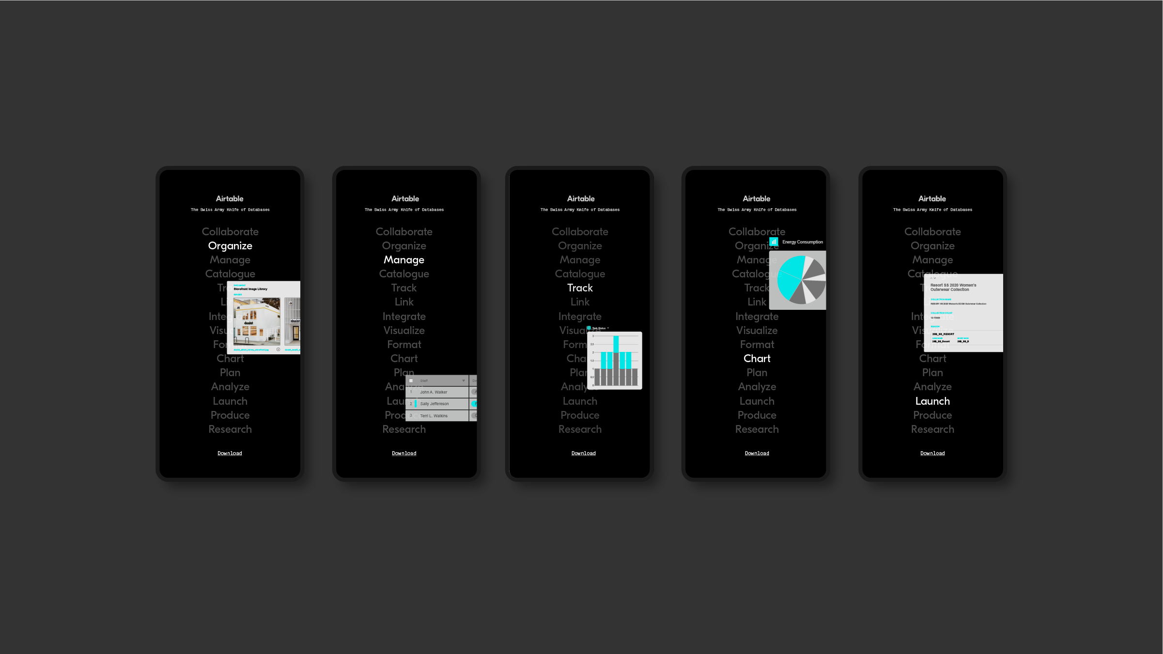Click the Energy Consumption pie chart
The height and width of the screenshot is (654, 1163).
(801, 280)
